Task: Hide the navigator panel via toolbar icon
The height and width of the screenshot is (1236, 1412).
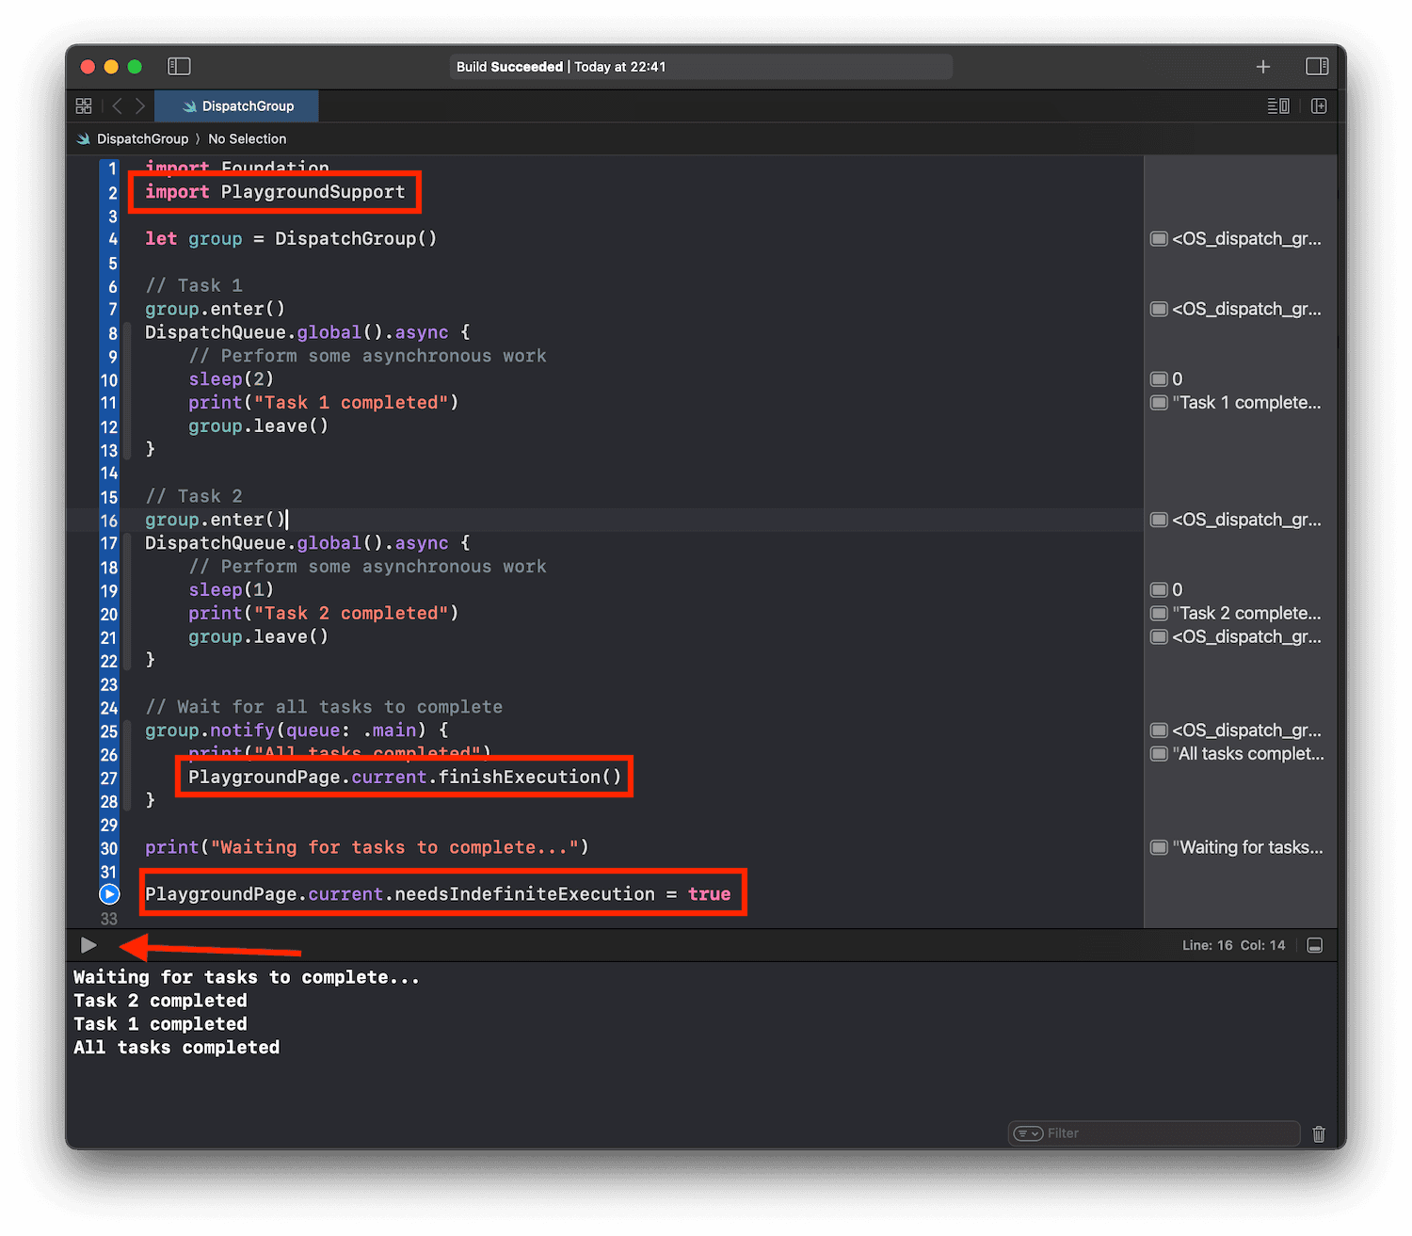Action: click(x=179, y=66)
